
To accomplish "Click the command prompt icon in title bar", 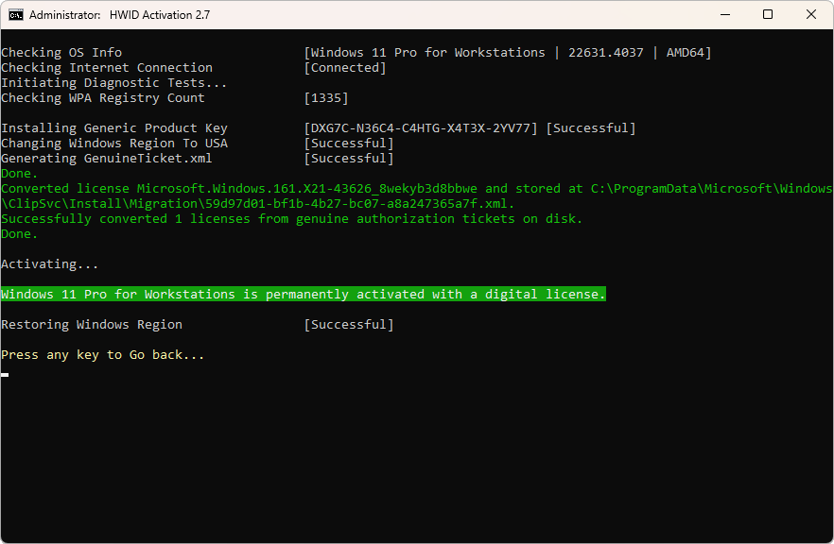I will [x=15, y=15].
